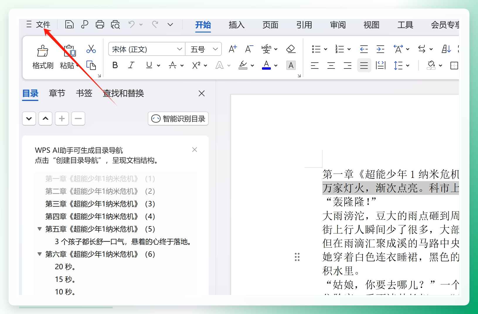Switch to the 页面 tab
The height and width of the screenshot is (314, 478).
click(x=270, y=25)
